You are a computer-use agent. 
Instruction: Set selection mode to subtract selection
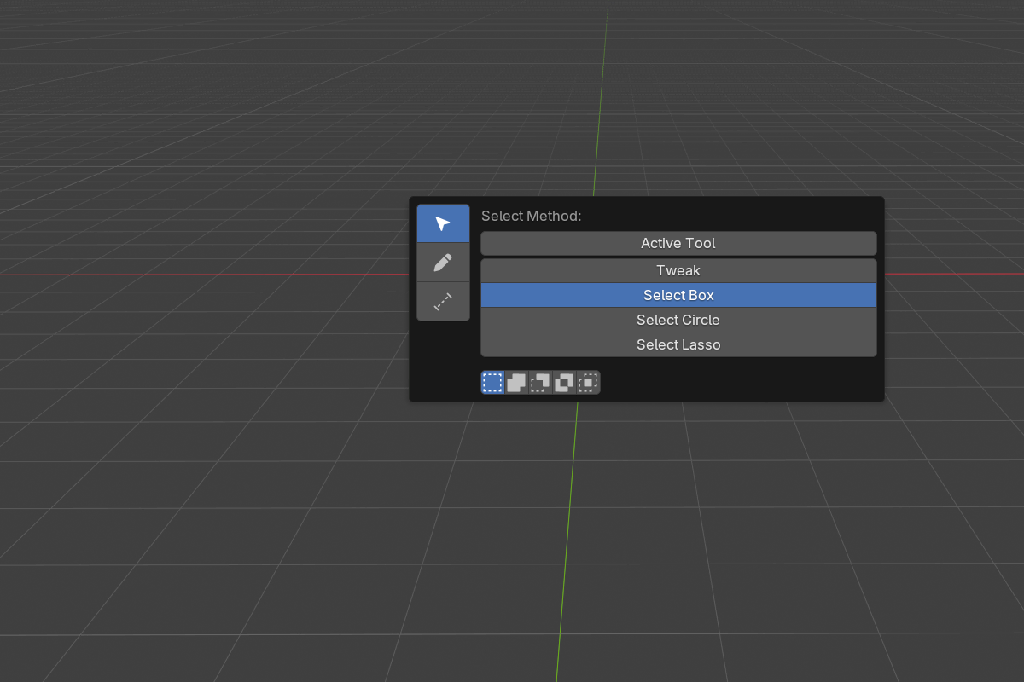tap(540, 383)
